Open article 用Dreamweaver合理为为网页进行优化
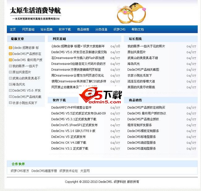The width and height of the screenshot is (201, 191). [x=78, y=75]
